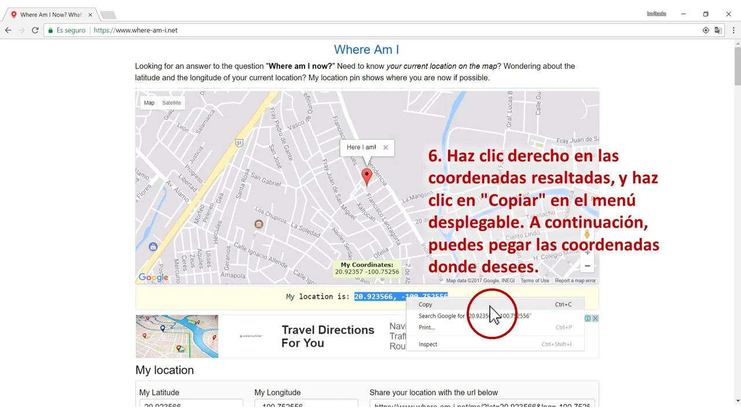Image resolution: width=741 pixels, height=416 pixels.
Task: Open Chrome's three-dot menu
Action: 732,30
